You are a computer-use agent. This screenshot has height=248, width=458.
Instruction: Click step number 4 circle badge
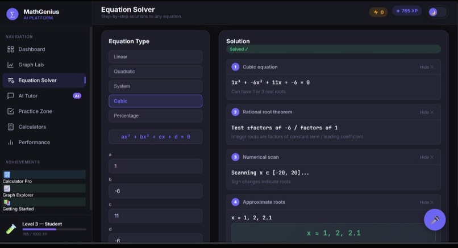click(x=235, y=202)
